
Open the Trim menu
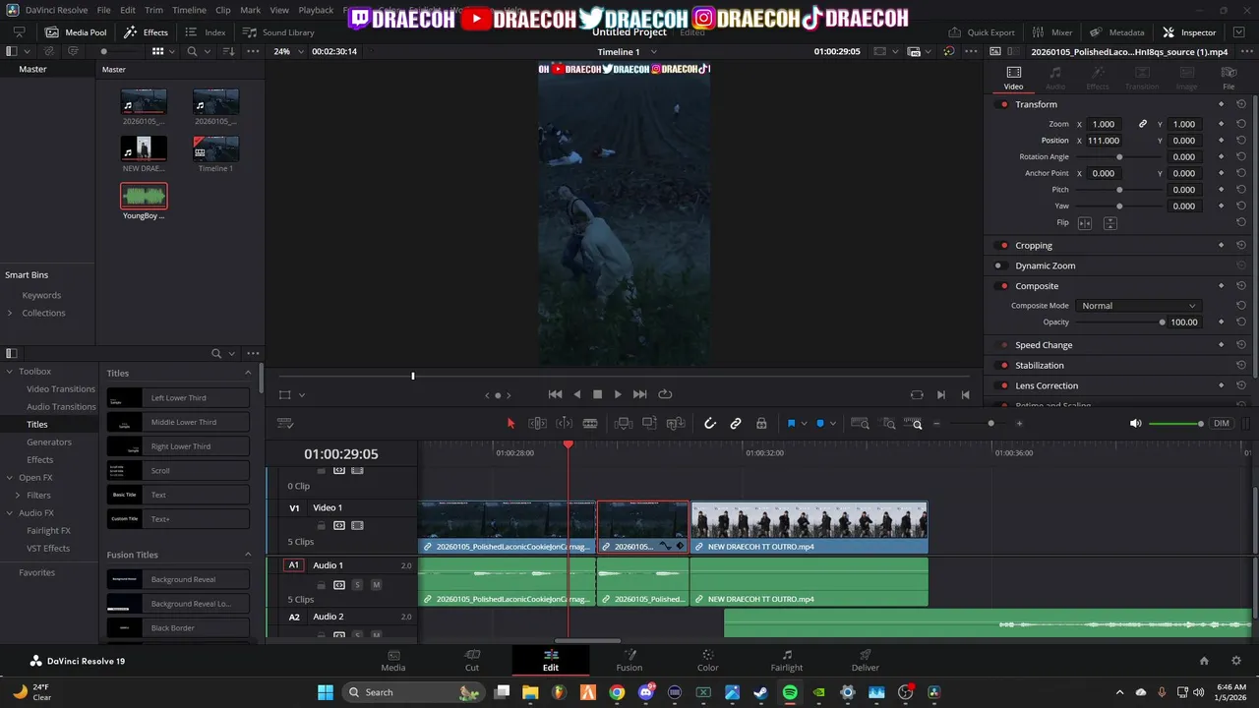tap(153, 10)
